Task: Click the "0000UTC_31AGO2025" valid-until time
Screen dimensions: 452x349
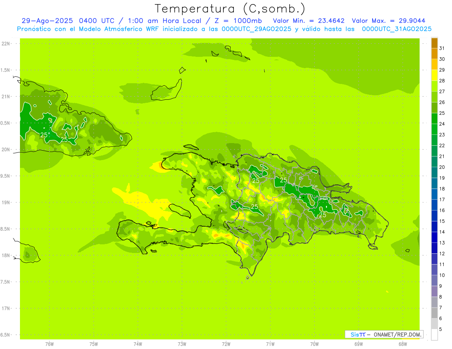Action: tap(397, 29)
